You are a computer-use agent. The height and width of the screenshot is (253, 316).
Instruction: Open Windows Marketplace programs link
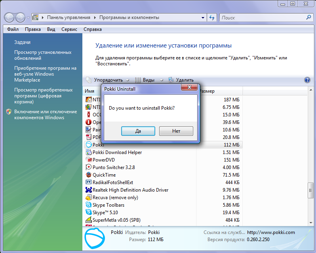[x=45, y=74]
